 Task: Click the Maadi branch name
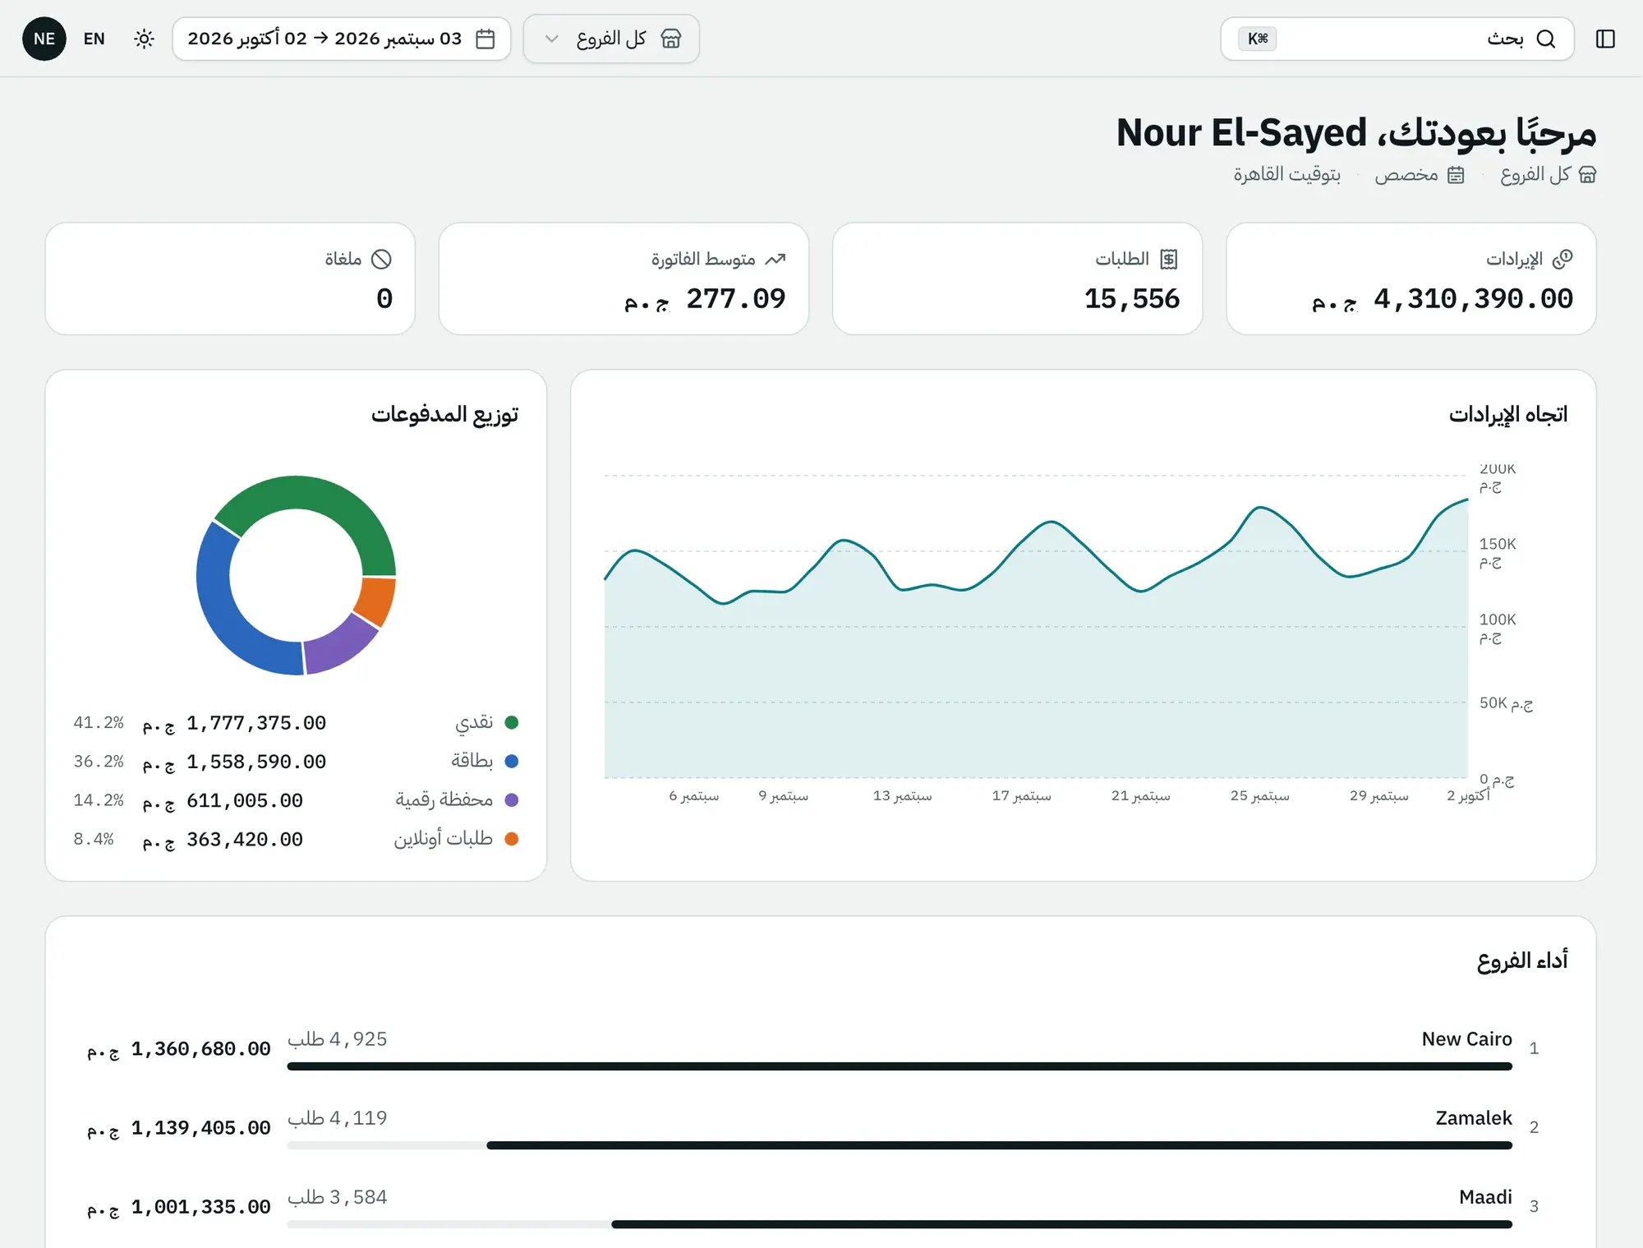(1485, 1196)
